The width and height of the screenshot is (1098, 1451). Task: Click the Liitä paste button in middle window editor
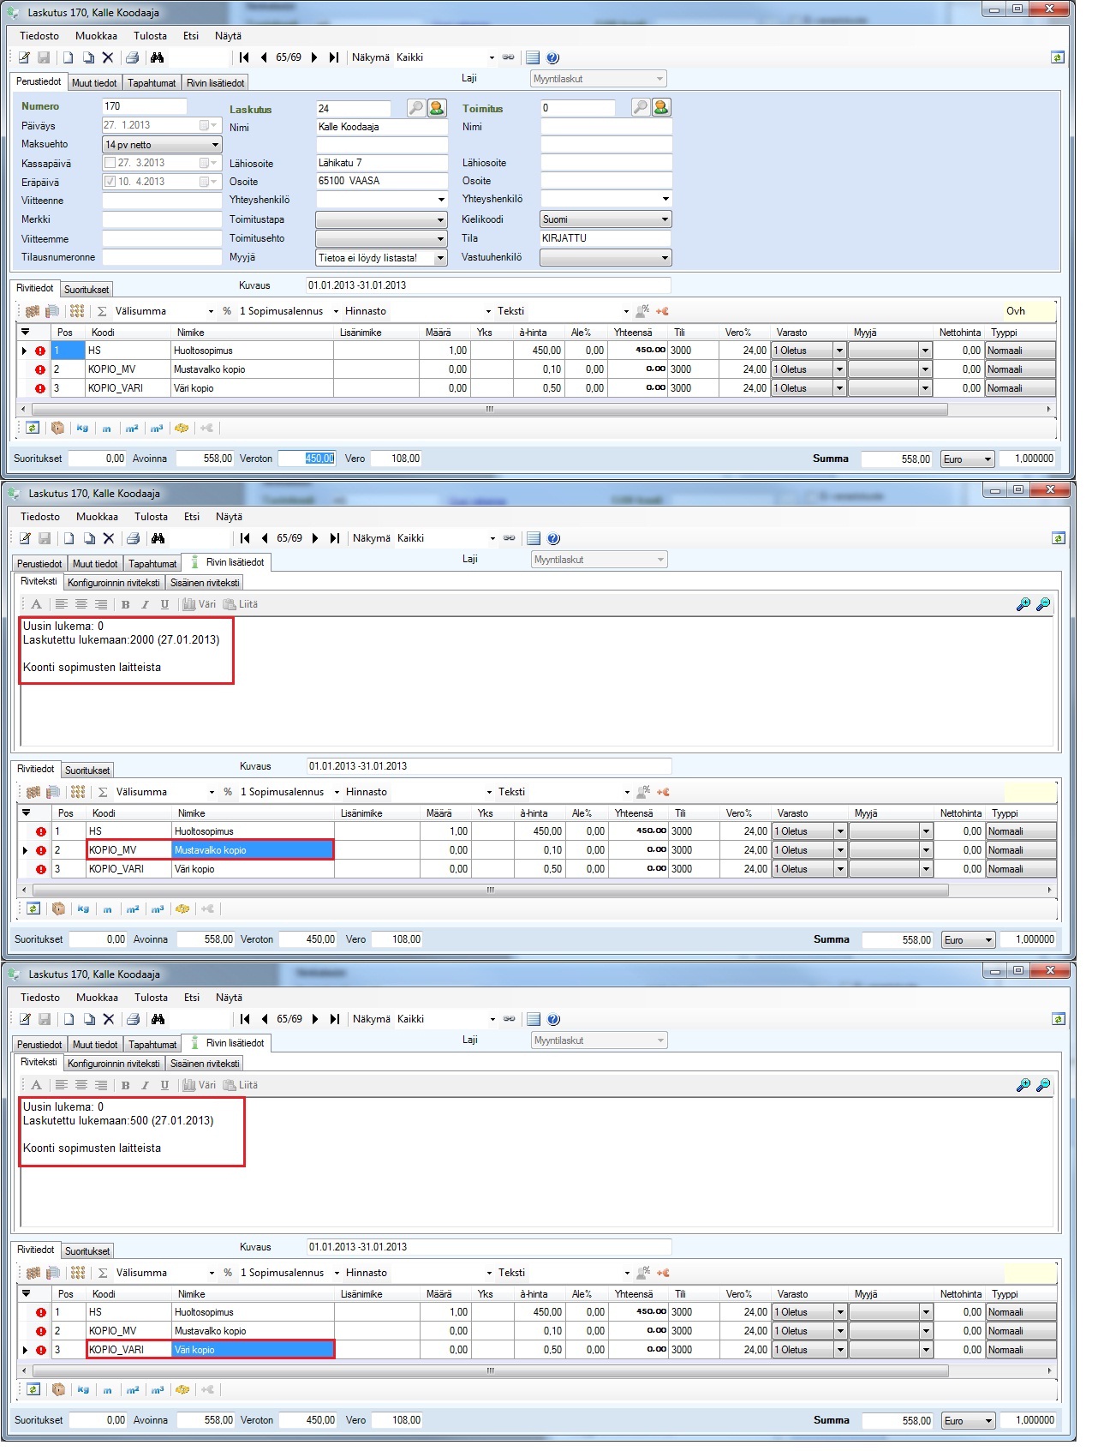pos(241,604)
